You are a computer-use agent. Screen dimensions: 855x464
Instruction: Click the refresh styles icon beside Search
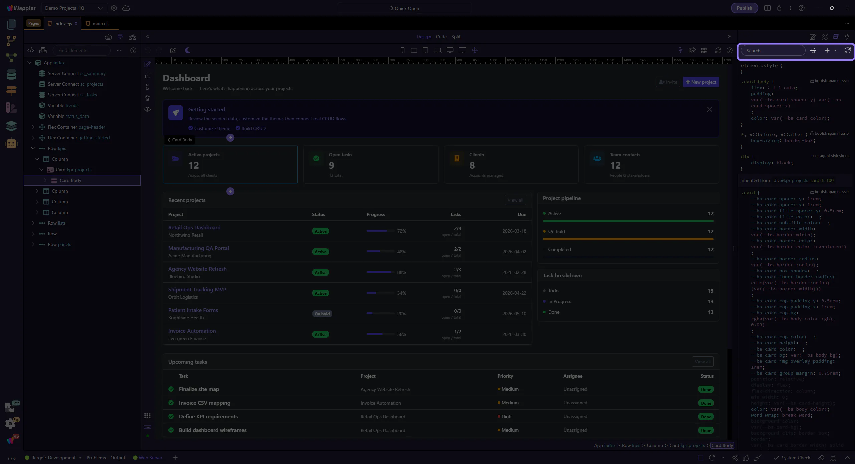(847, 50)
